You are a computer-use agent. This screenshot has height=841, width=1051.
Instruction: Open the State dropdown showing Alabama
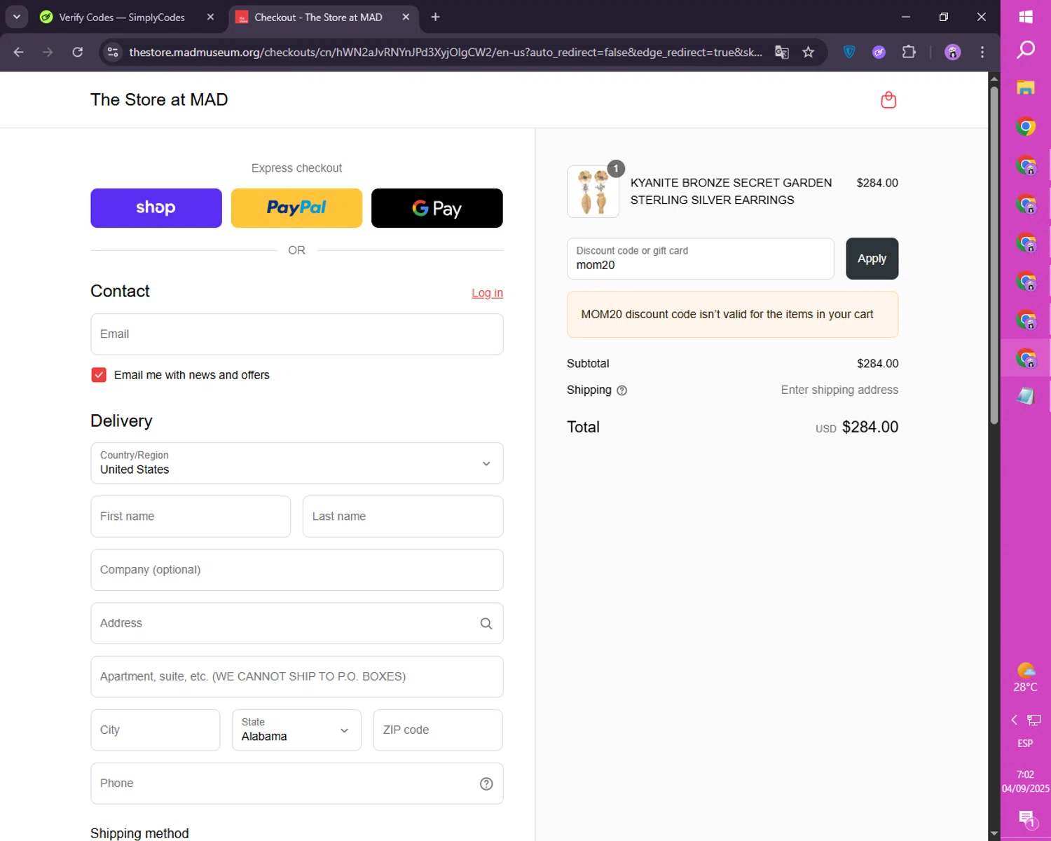pyautogui.click(x=297, y=730)
